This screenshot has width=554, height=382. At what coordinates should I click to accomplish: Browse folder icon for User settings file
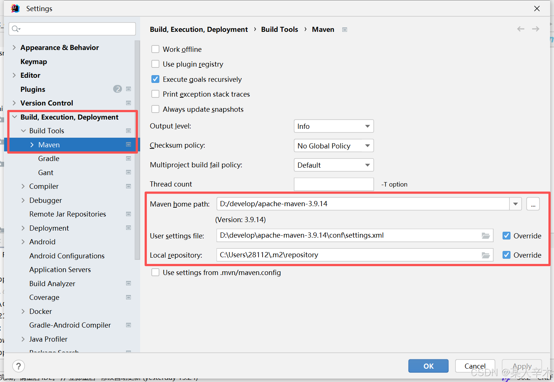click(x=486, y=235)
